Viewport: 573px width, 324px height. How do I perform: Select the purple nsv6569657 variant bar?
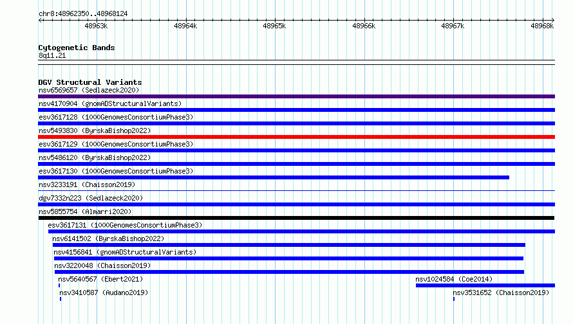(296, 96)
